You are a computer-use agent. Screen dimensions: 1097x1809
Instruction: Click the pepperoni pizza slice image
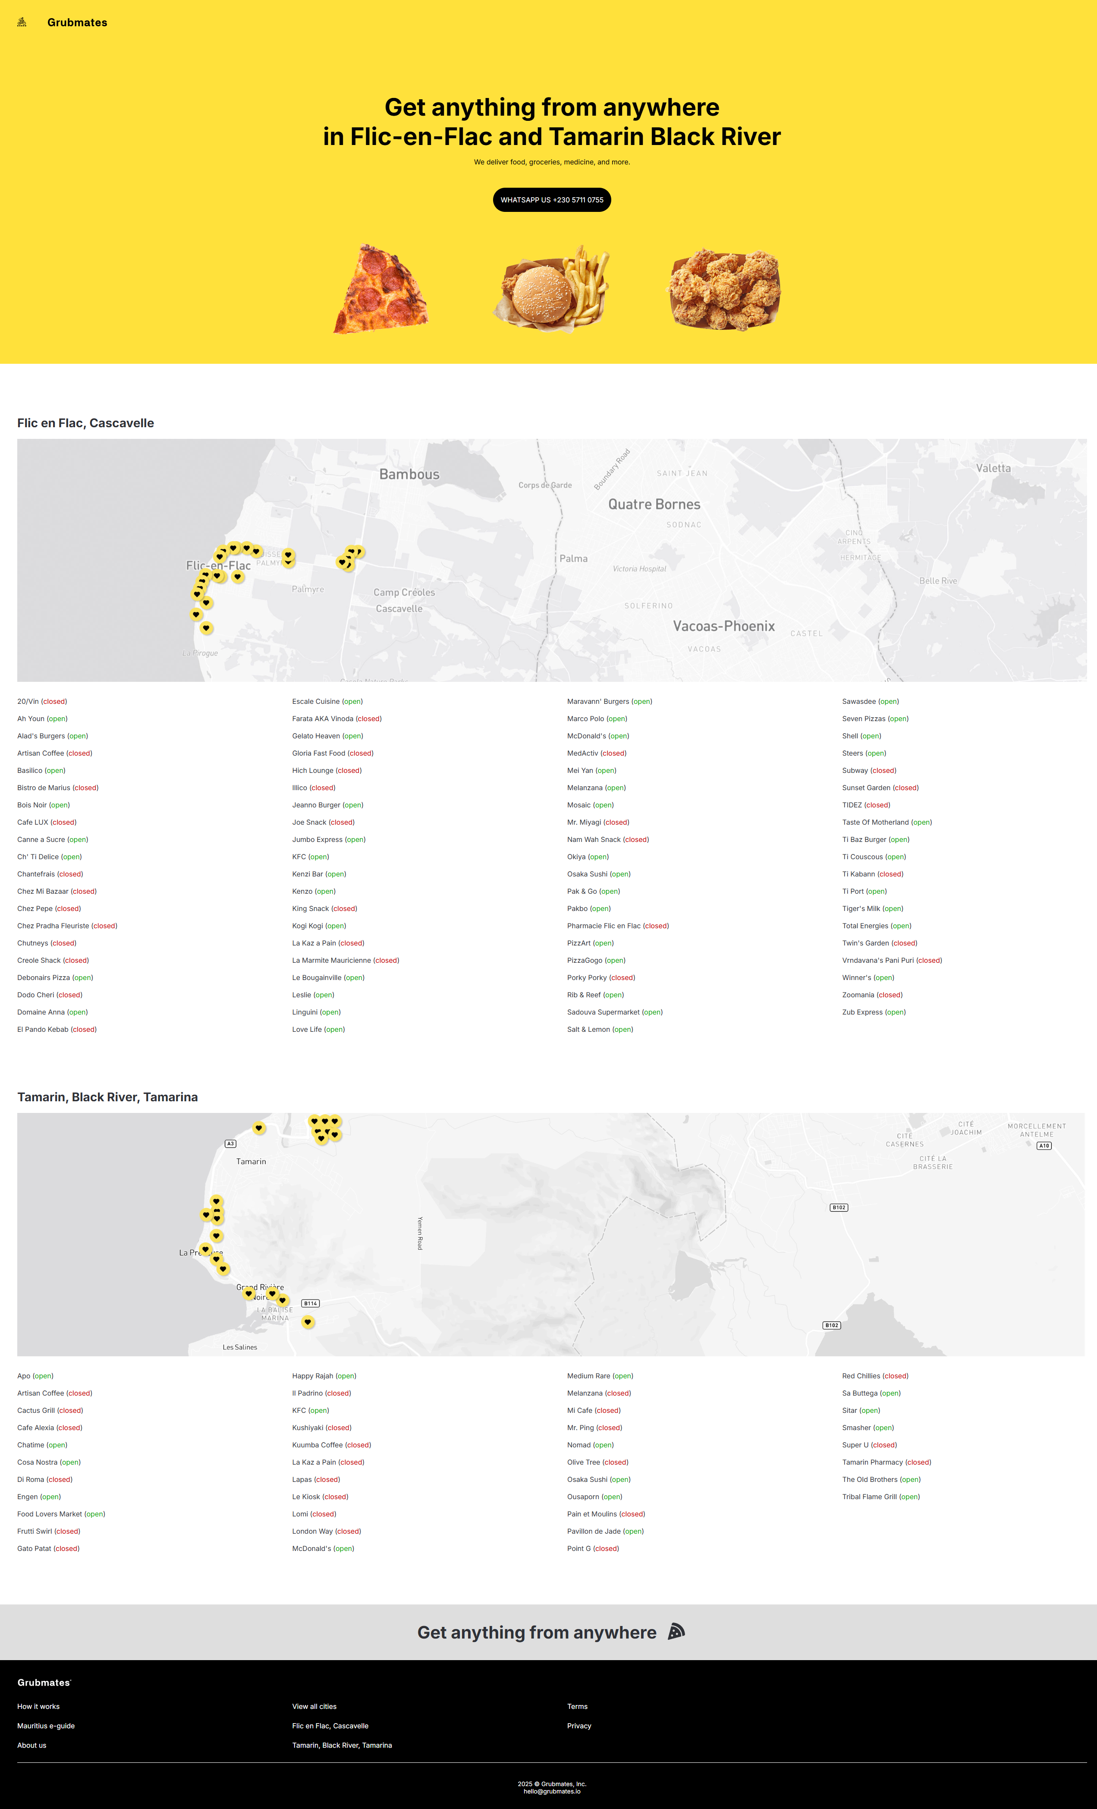[381, 289]
